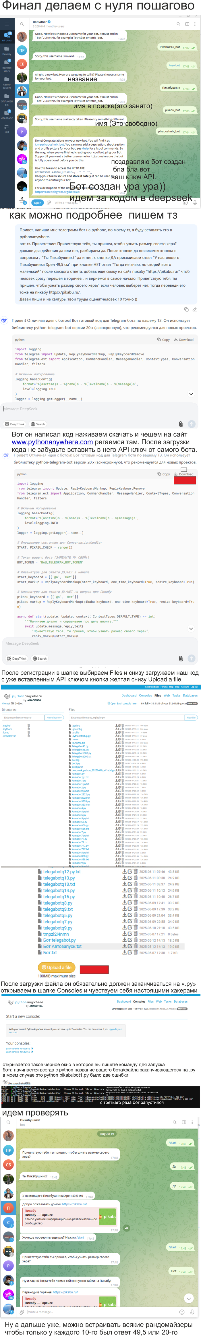Open the .cache/ directory
The image size is (201, 1336).
click(7, 725)
